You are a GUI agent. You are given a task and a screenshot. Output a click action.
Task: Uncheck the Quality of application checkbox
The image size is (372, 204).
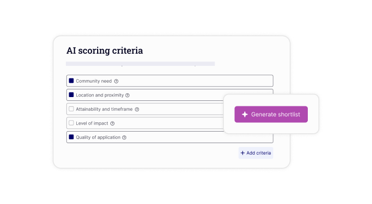click(71, 137)
